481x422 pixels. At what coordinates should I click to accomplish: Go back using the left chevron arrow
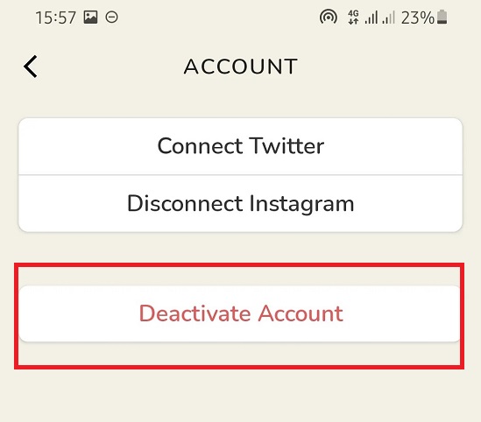click(31, 67)
